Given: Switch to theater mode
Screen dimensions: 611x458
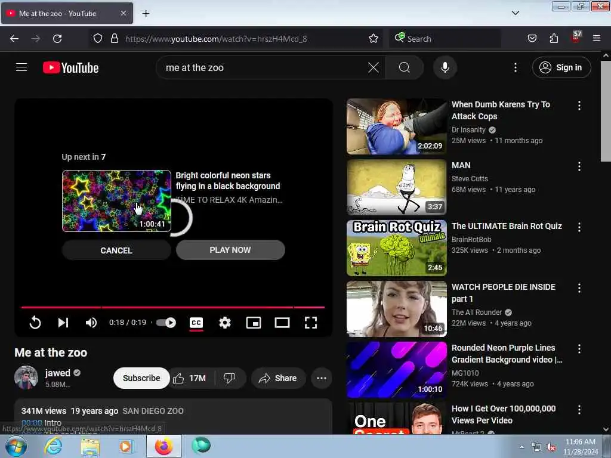Looking at the screenshot, I should (x=282, y=323).
